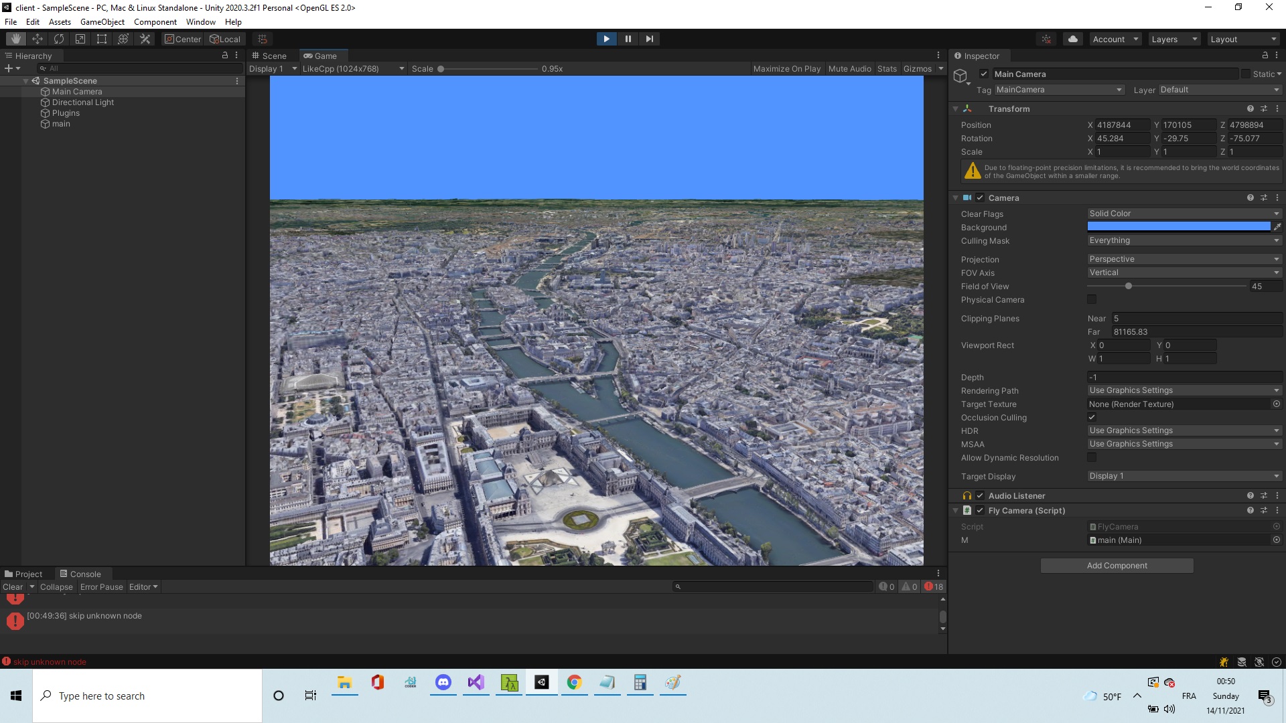Click the Background color swatch

tap(1178, 227)
